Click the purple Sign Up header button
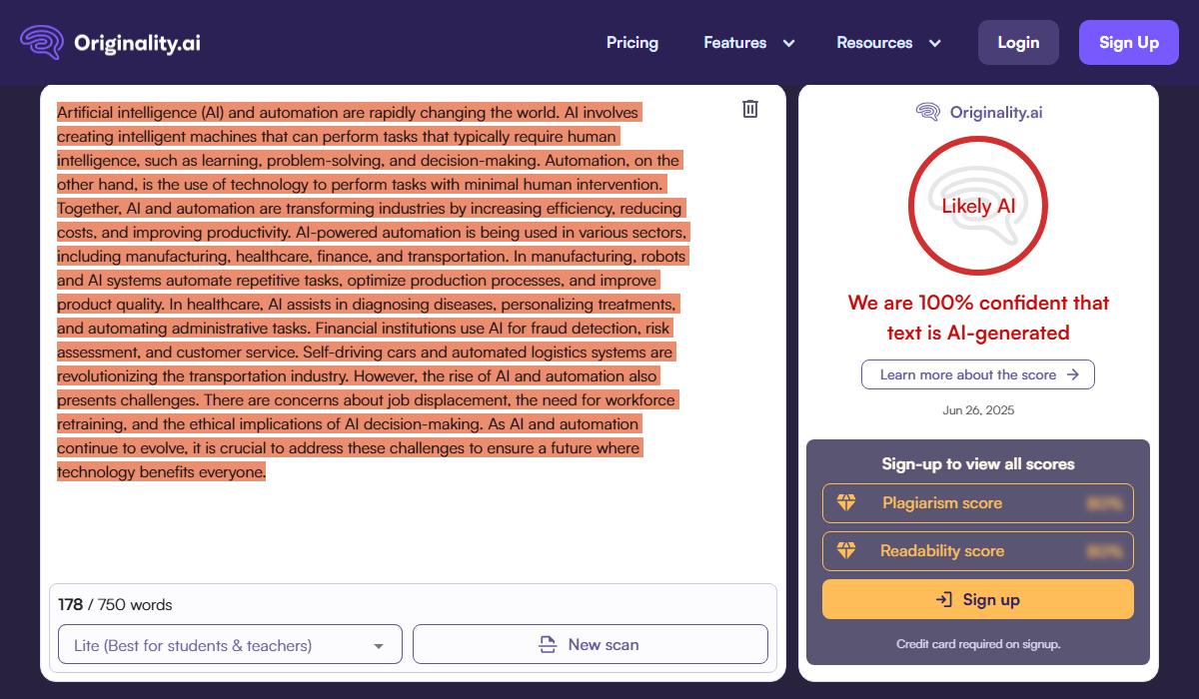Image resolution: width=1199 pixels, height=699 pixels. coord(1129,43)
